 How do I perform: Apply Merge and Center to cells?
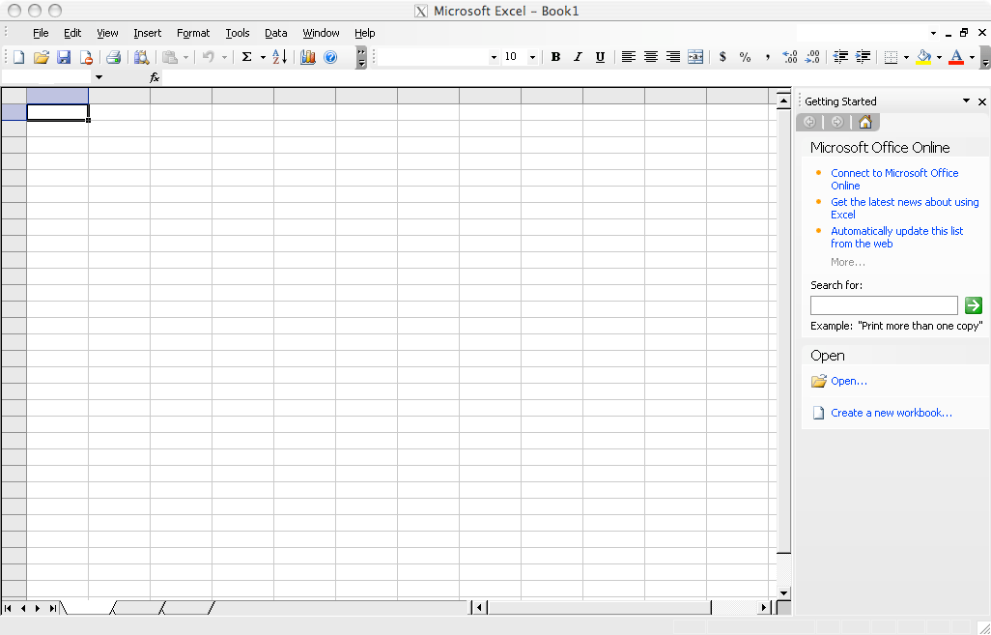coord(695,57)
